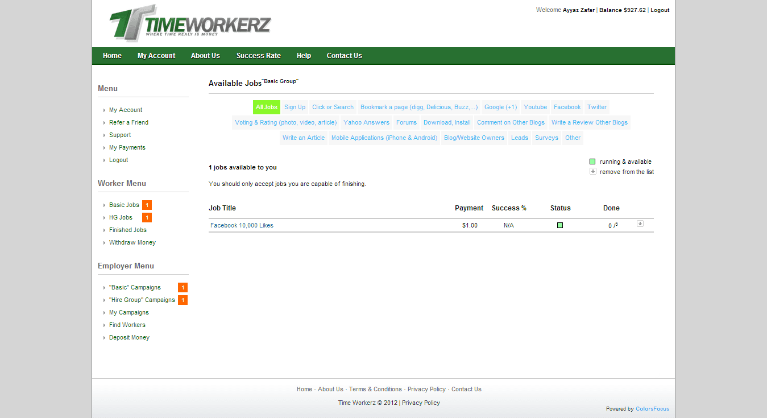Open "Basic" Campaigns in Employer Menu
Image resolution: width=767 pixels, height=418 pixels.
tap(135, 288)
